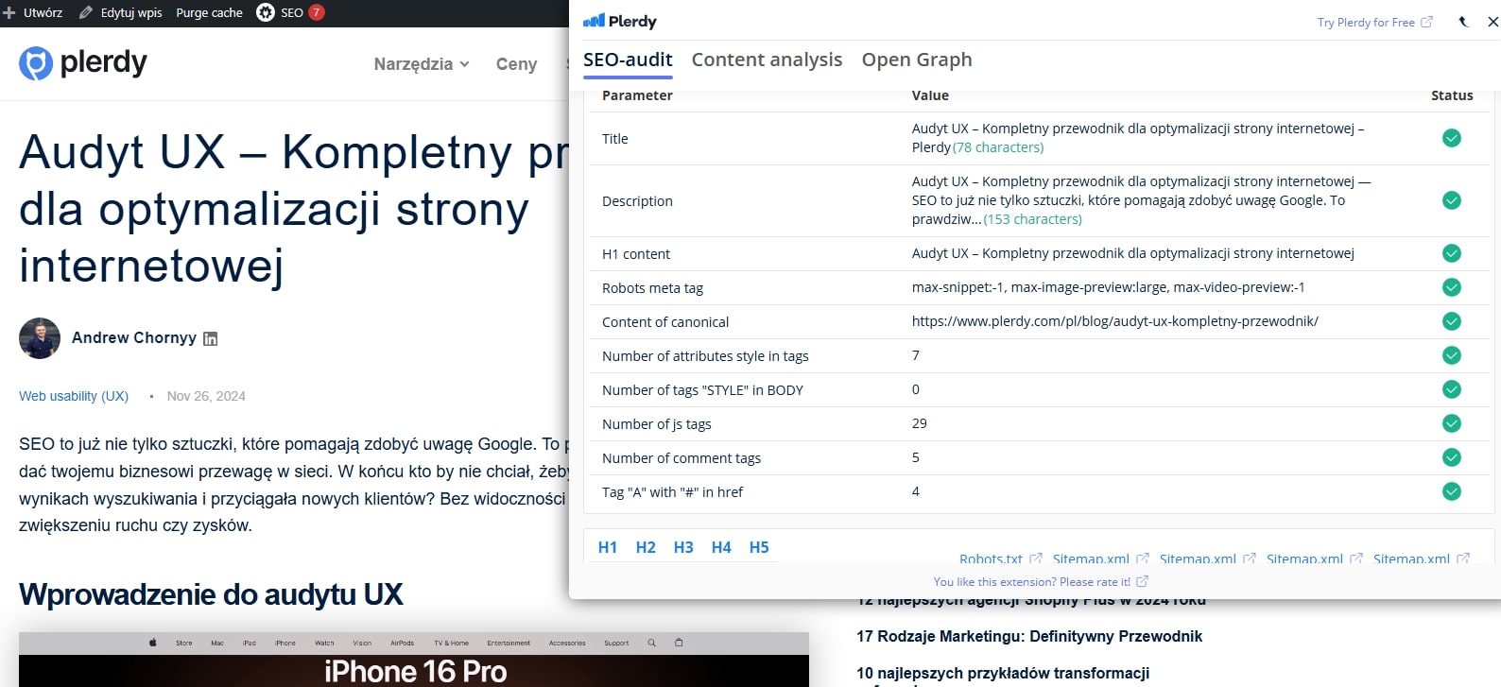Click the status check for attributes style in tags
The height and width of the screenshot is (687, 1501).
(1452, 355)
